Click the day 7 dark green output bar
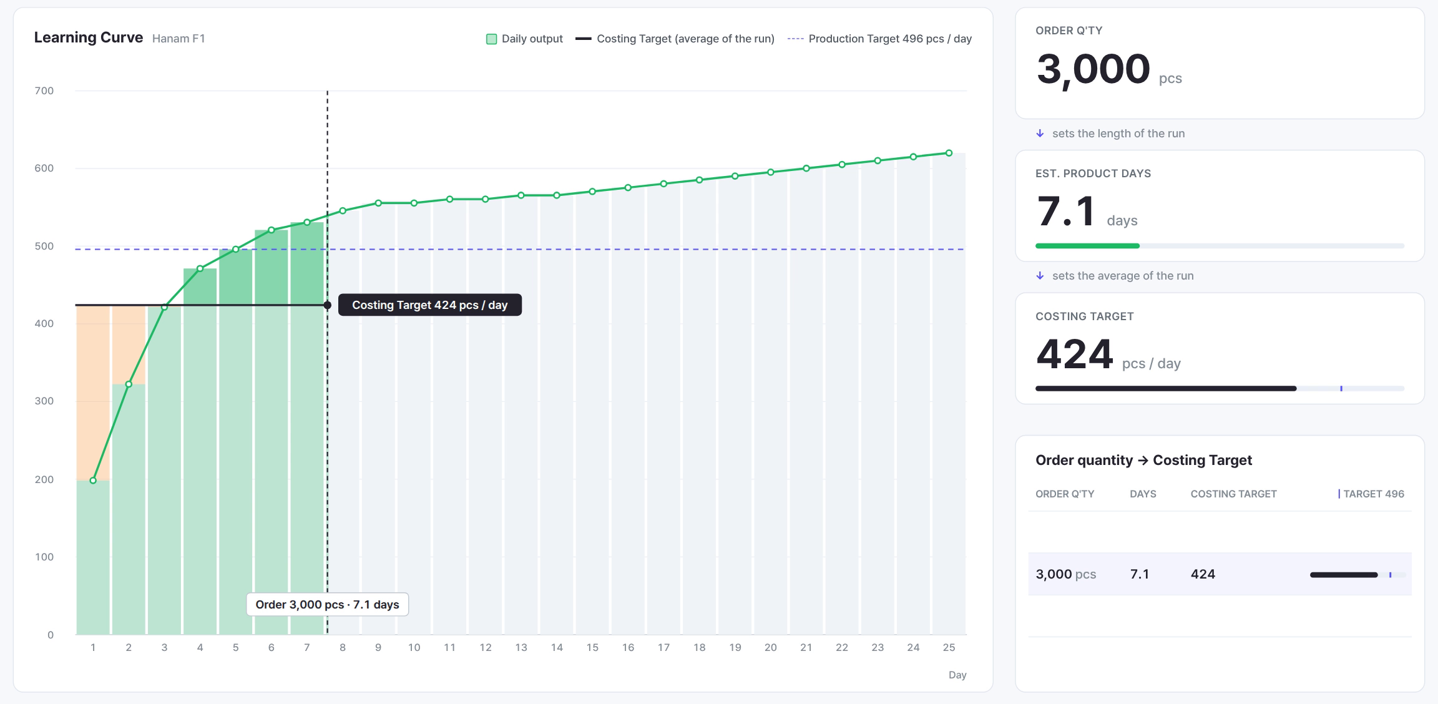Viewport: 1438px width, 704px height. (x=307, y=263)
